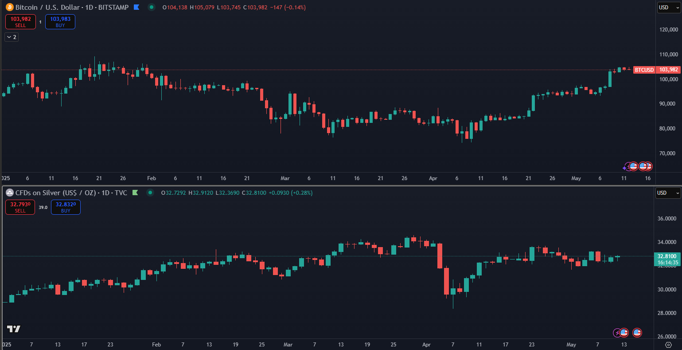682x350 pixels.
Task: Click the BTCUSD price label on price axis
Action: tap(644, 70)
